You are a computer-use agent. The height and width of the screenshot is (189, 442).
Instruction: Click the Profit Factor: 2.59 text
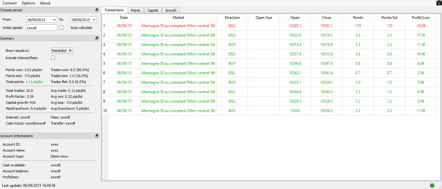click(x=19, y=97)
